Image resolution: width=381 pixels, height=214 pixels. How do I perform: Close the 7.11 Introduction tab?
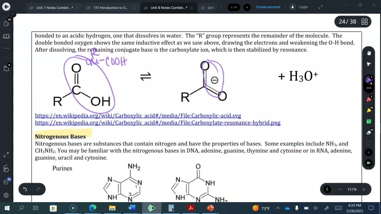(134, 8)
